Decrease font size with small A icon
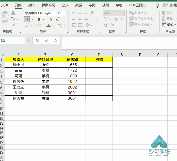The width and height of the screenshot is (177, 161). click(x=57, y=19)
